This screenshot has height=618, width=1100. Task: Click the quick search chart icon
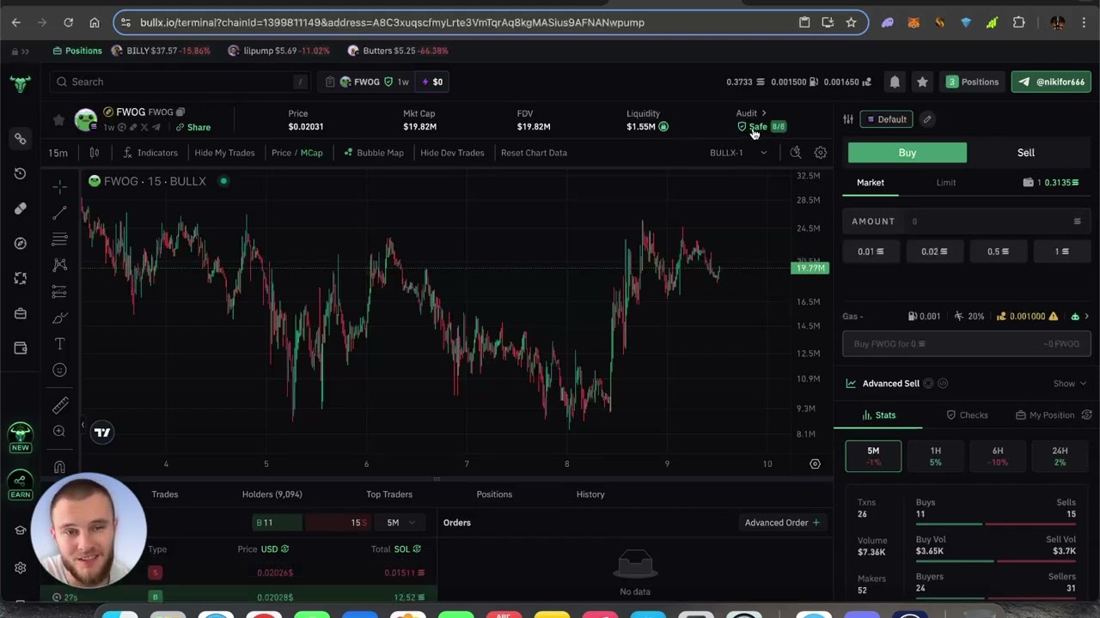point(796,153)
